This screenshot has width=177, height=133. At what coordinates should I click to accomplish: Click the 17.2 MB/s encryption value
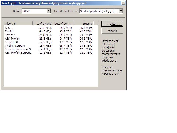tap(45, 42)
